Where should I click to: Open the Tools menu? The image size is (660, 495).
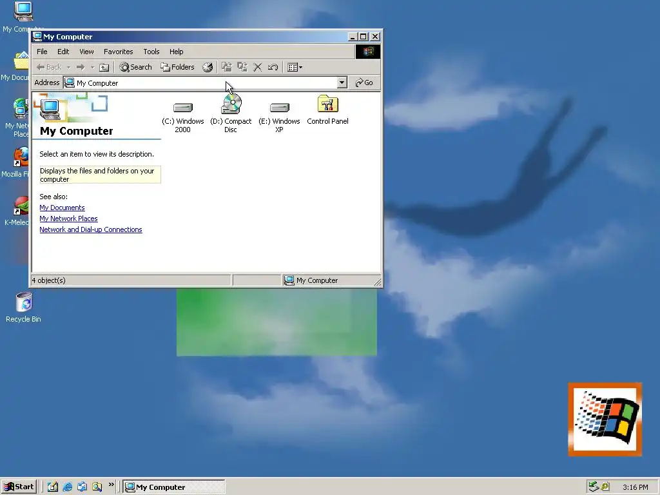[151, 52]
